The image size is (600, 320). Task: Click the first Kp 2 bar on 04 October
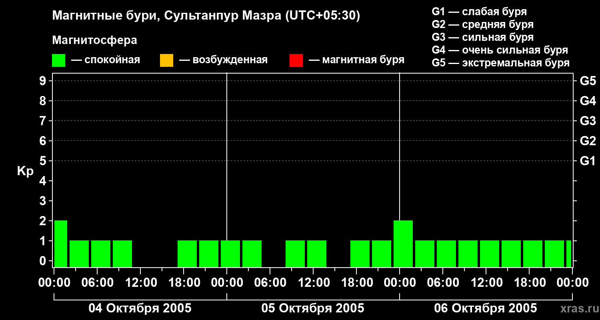61,244
